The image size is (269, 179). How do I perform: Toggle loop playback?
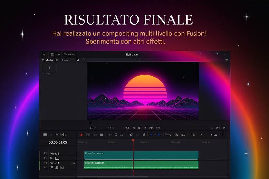[x=158, y=128]
